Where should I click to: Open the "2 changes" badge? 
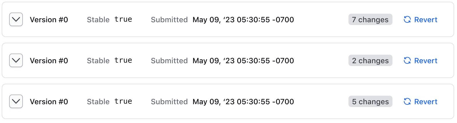(x=370, y=60)
